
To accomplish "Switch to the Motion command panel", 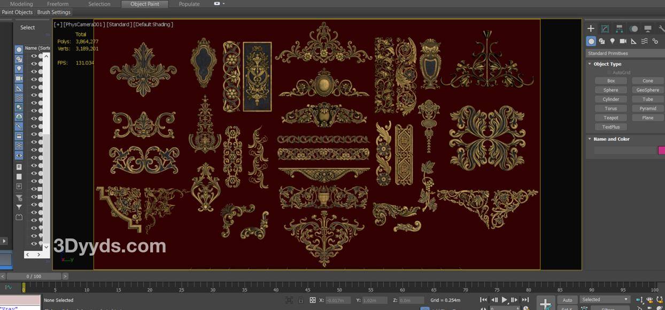I will 633,29.
